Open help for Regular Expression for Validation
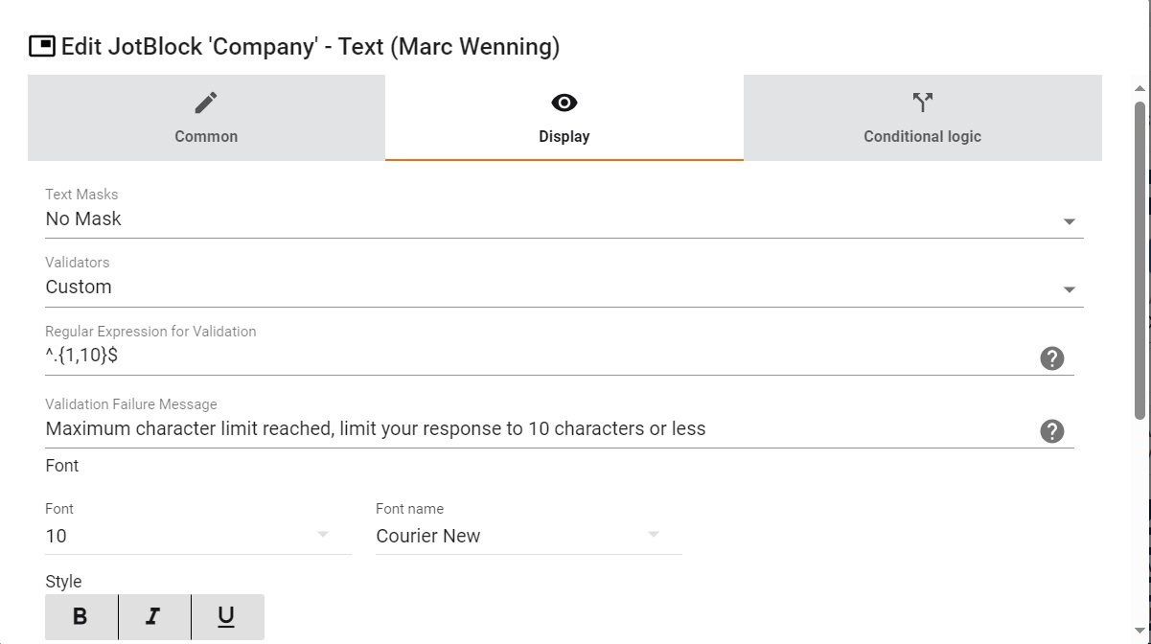This screenshot has width=1151, height=644. click(1052, 358)
